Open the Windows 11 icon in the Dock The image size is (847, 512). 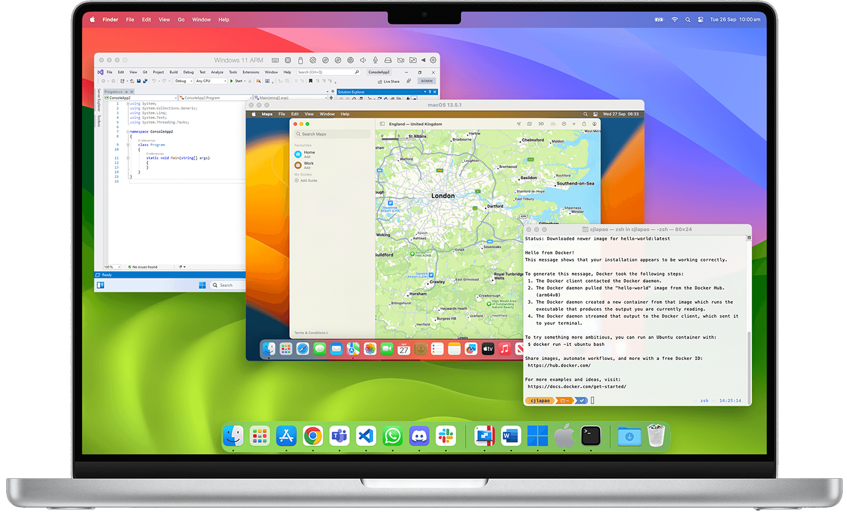(538, 436)
